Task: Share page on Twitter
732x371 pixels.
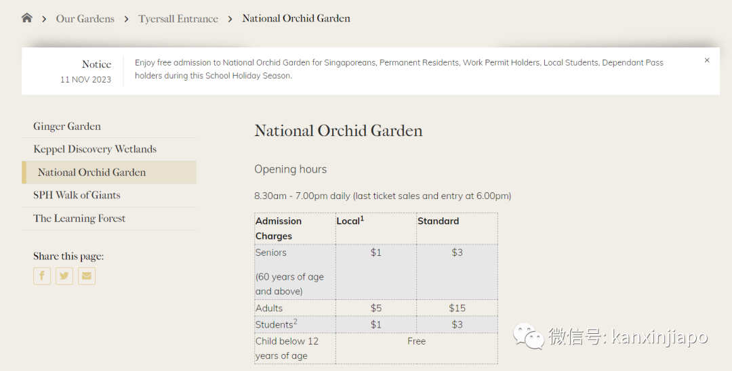Action: (64, 276)
